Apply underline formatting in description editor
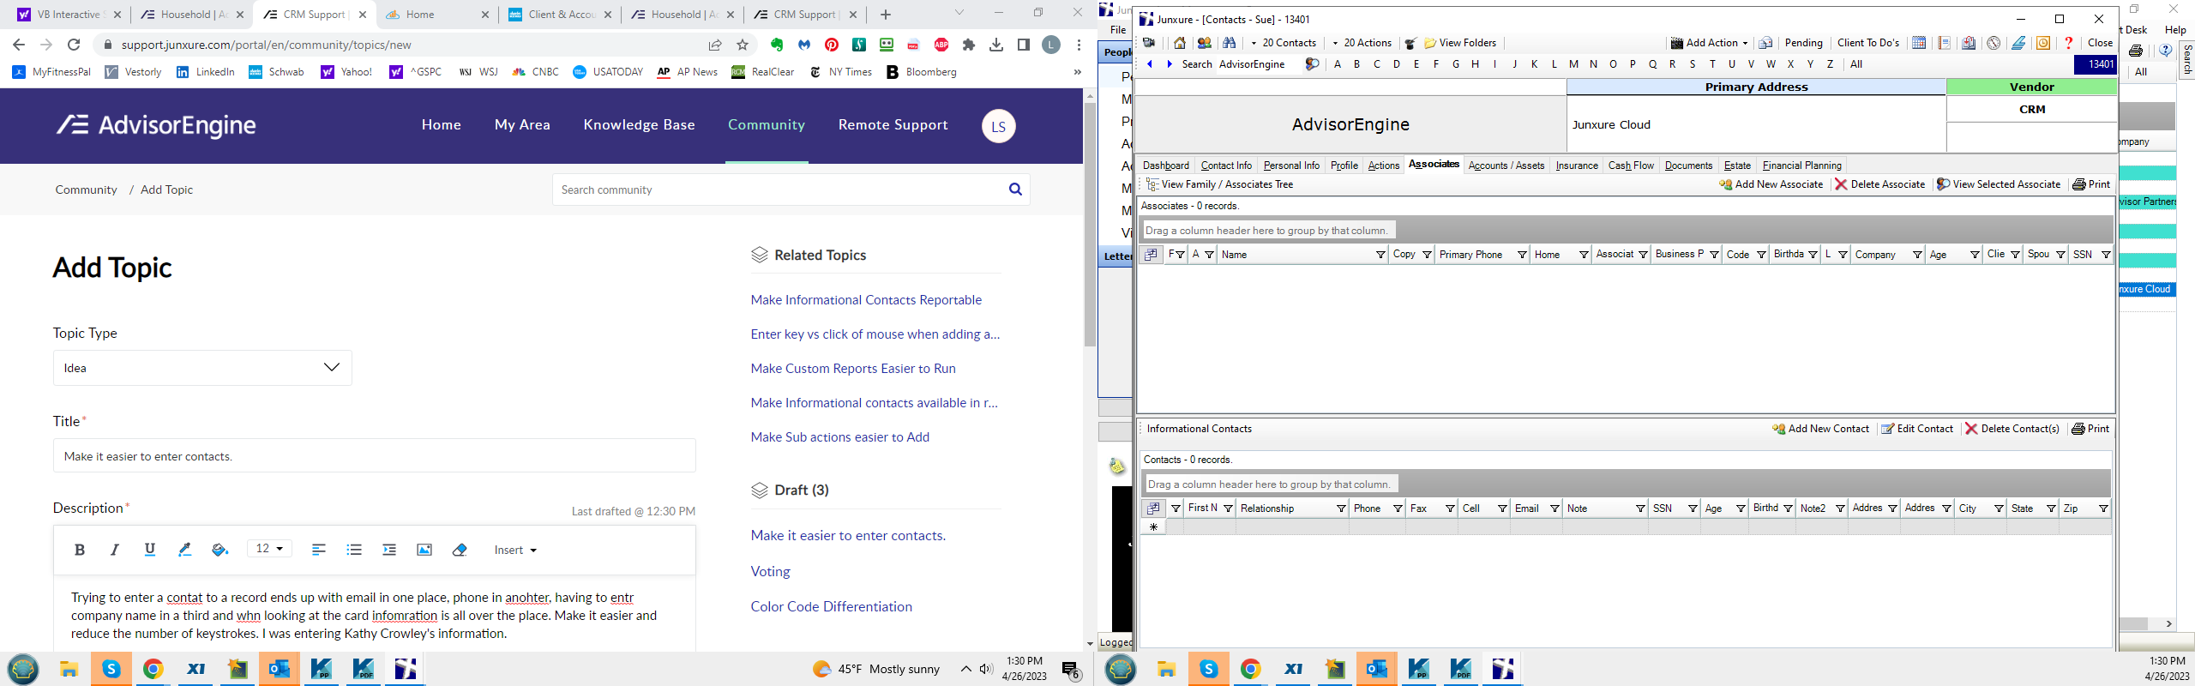Viewport: 2195px width, 686px height. tap(149, 550)
